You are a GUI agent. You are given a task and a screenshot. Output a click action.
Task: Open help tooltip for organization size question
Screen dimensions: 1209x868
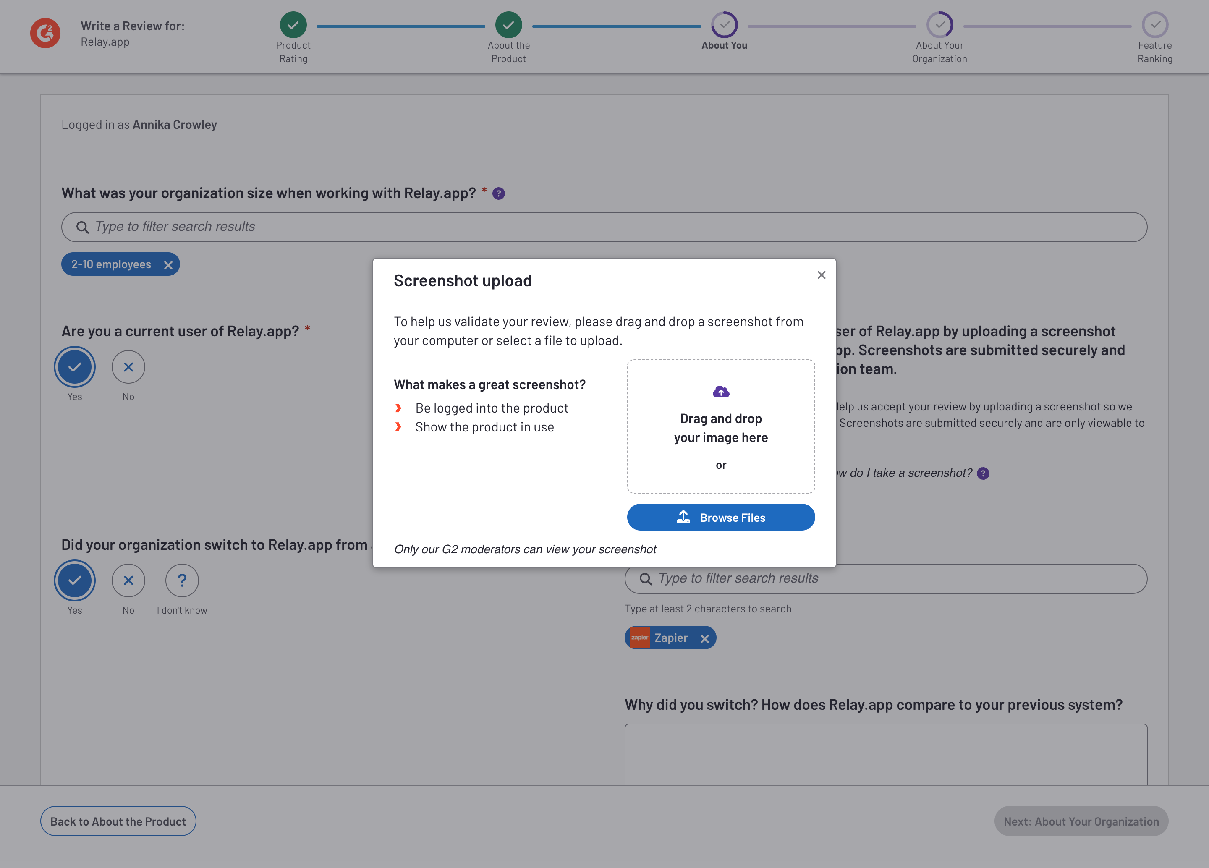click(498, 193)
